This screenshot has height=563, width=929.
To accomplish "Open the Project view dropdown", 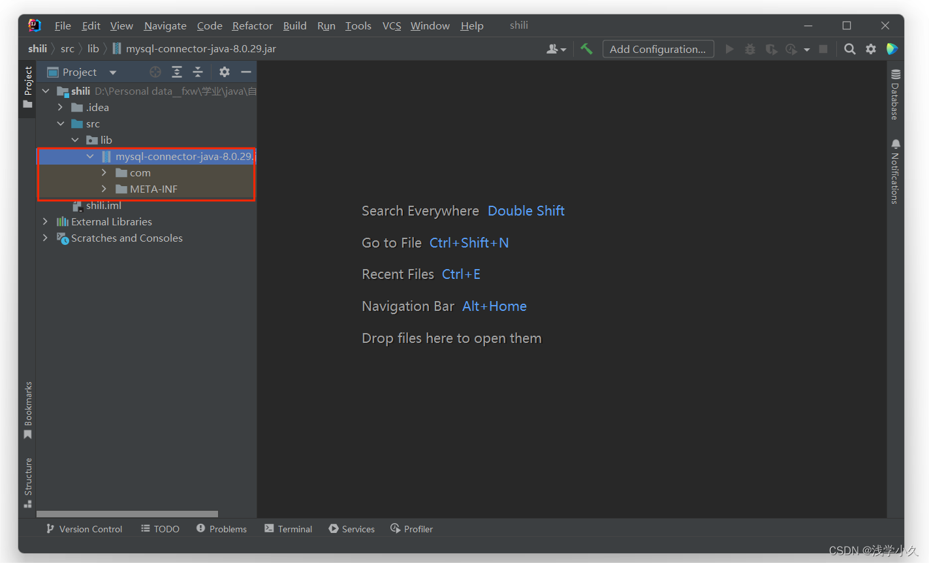I will coord(113,72).
